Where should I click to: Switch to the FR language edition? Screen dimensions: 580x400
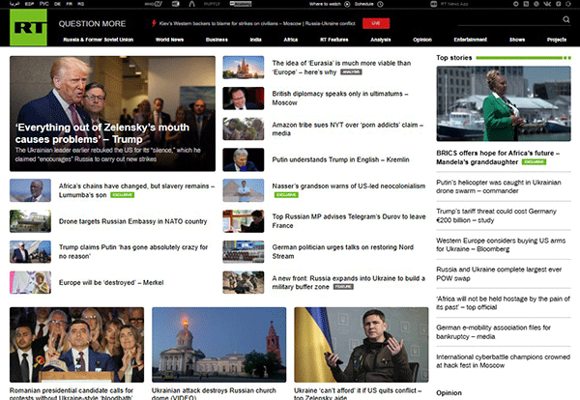point(70,4)
